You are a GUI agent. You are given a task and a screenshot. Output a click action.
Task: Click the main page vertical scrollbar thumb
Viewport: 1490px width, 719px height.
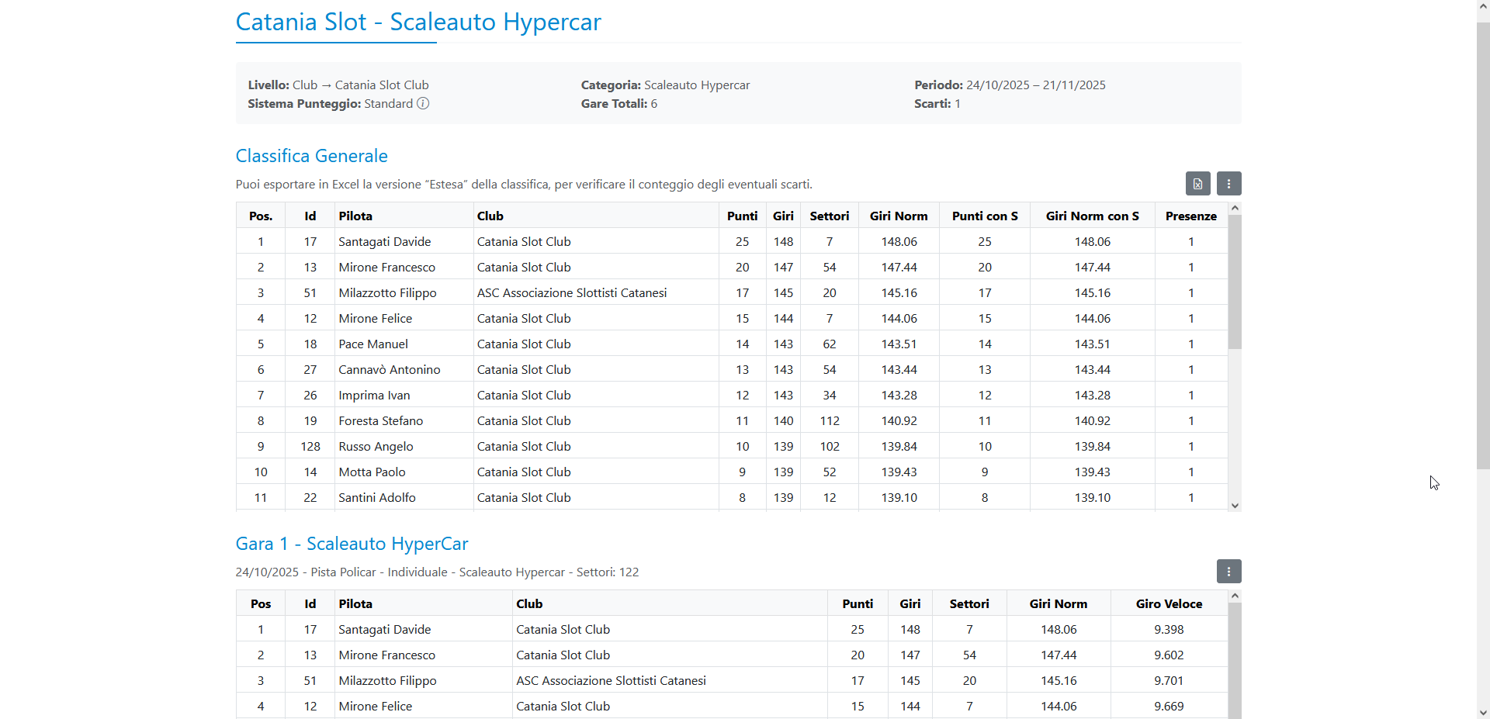point(1483,233)
